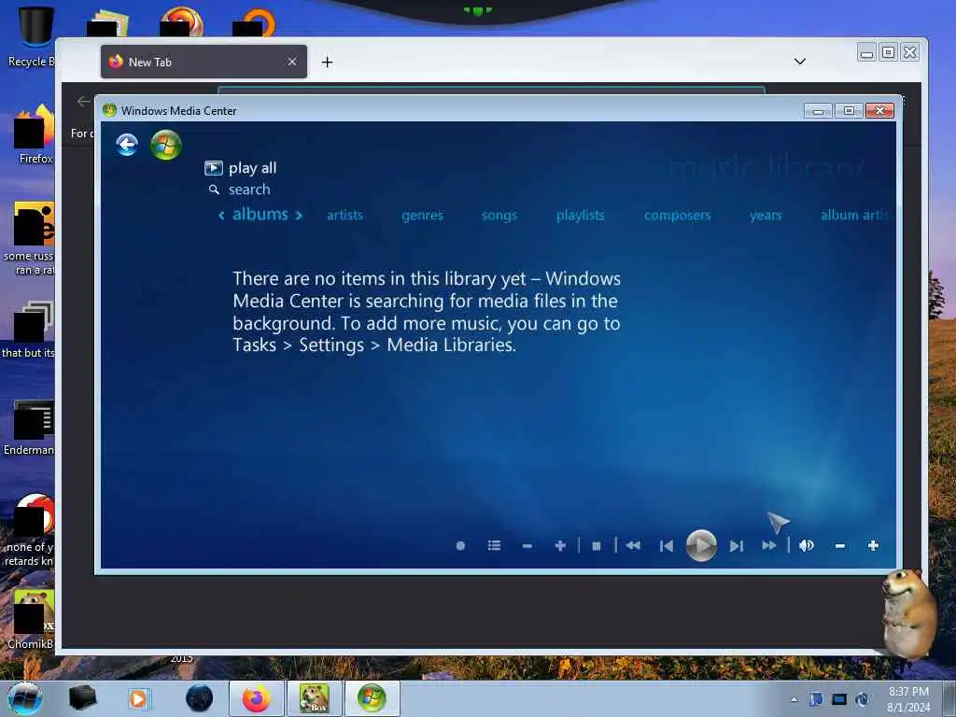Select desktop icon labeled that but its
Image resolution: width=956 pixels, height=717 pixels.
(29, 330)
